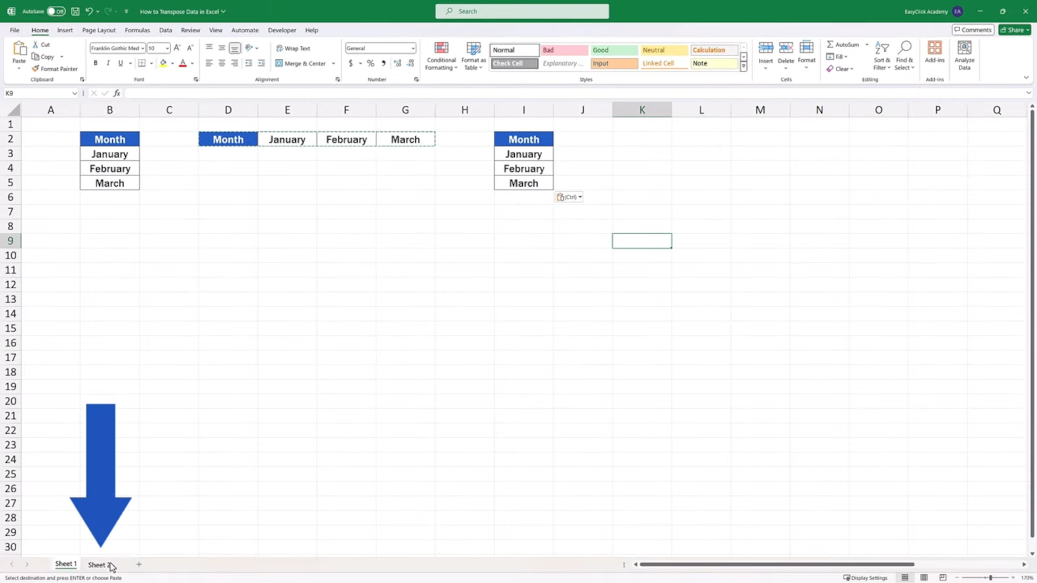Image resolution: width=1037 pixels, height=583 pixels.
Task: Toggle Wrap Text on
Action: 293,48
